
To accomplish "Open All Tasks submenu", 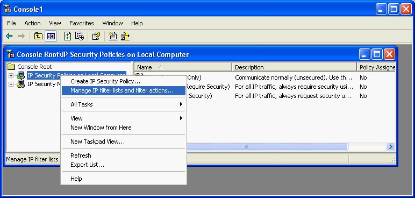I will click(124, 104).
